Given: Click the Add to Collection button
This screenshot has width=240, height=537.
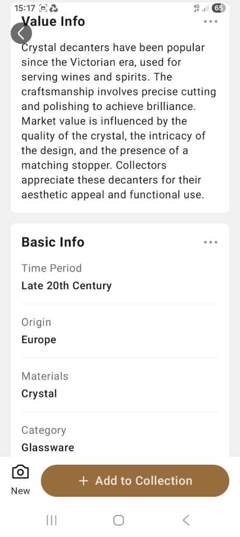Looking at the screenshot, I should click(x=135, y=480).
